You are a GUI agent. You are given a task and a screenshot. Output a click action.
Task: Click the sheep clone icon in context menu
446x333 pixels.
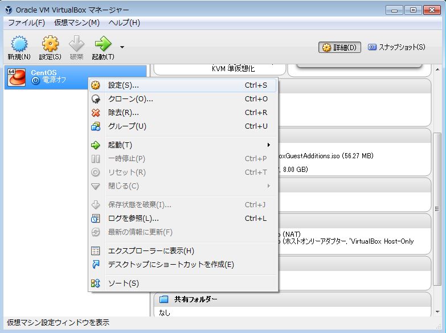(96, 98)
